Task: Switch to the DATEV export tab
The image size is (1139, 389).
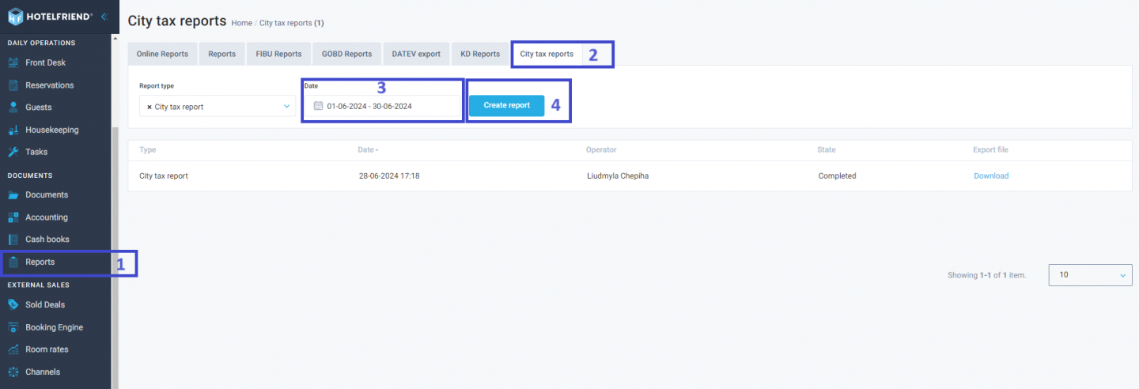Action: [x=416, y=54]
